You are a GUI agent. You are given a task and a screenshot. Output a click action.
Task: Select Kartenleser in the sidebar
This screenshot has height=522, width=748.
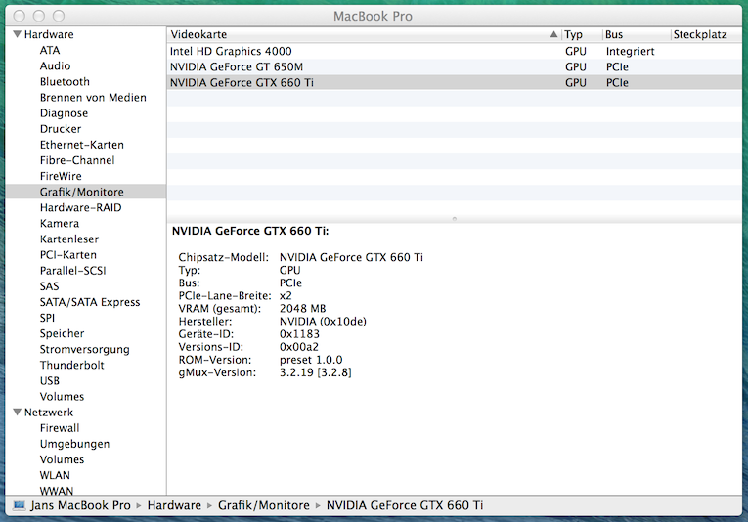pos(69,239)
